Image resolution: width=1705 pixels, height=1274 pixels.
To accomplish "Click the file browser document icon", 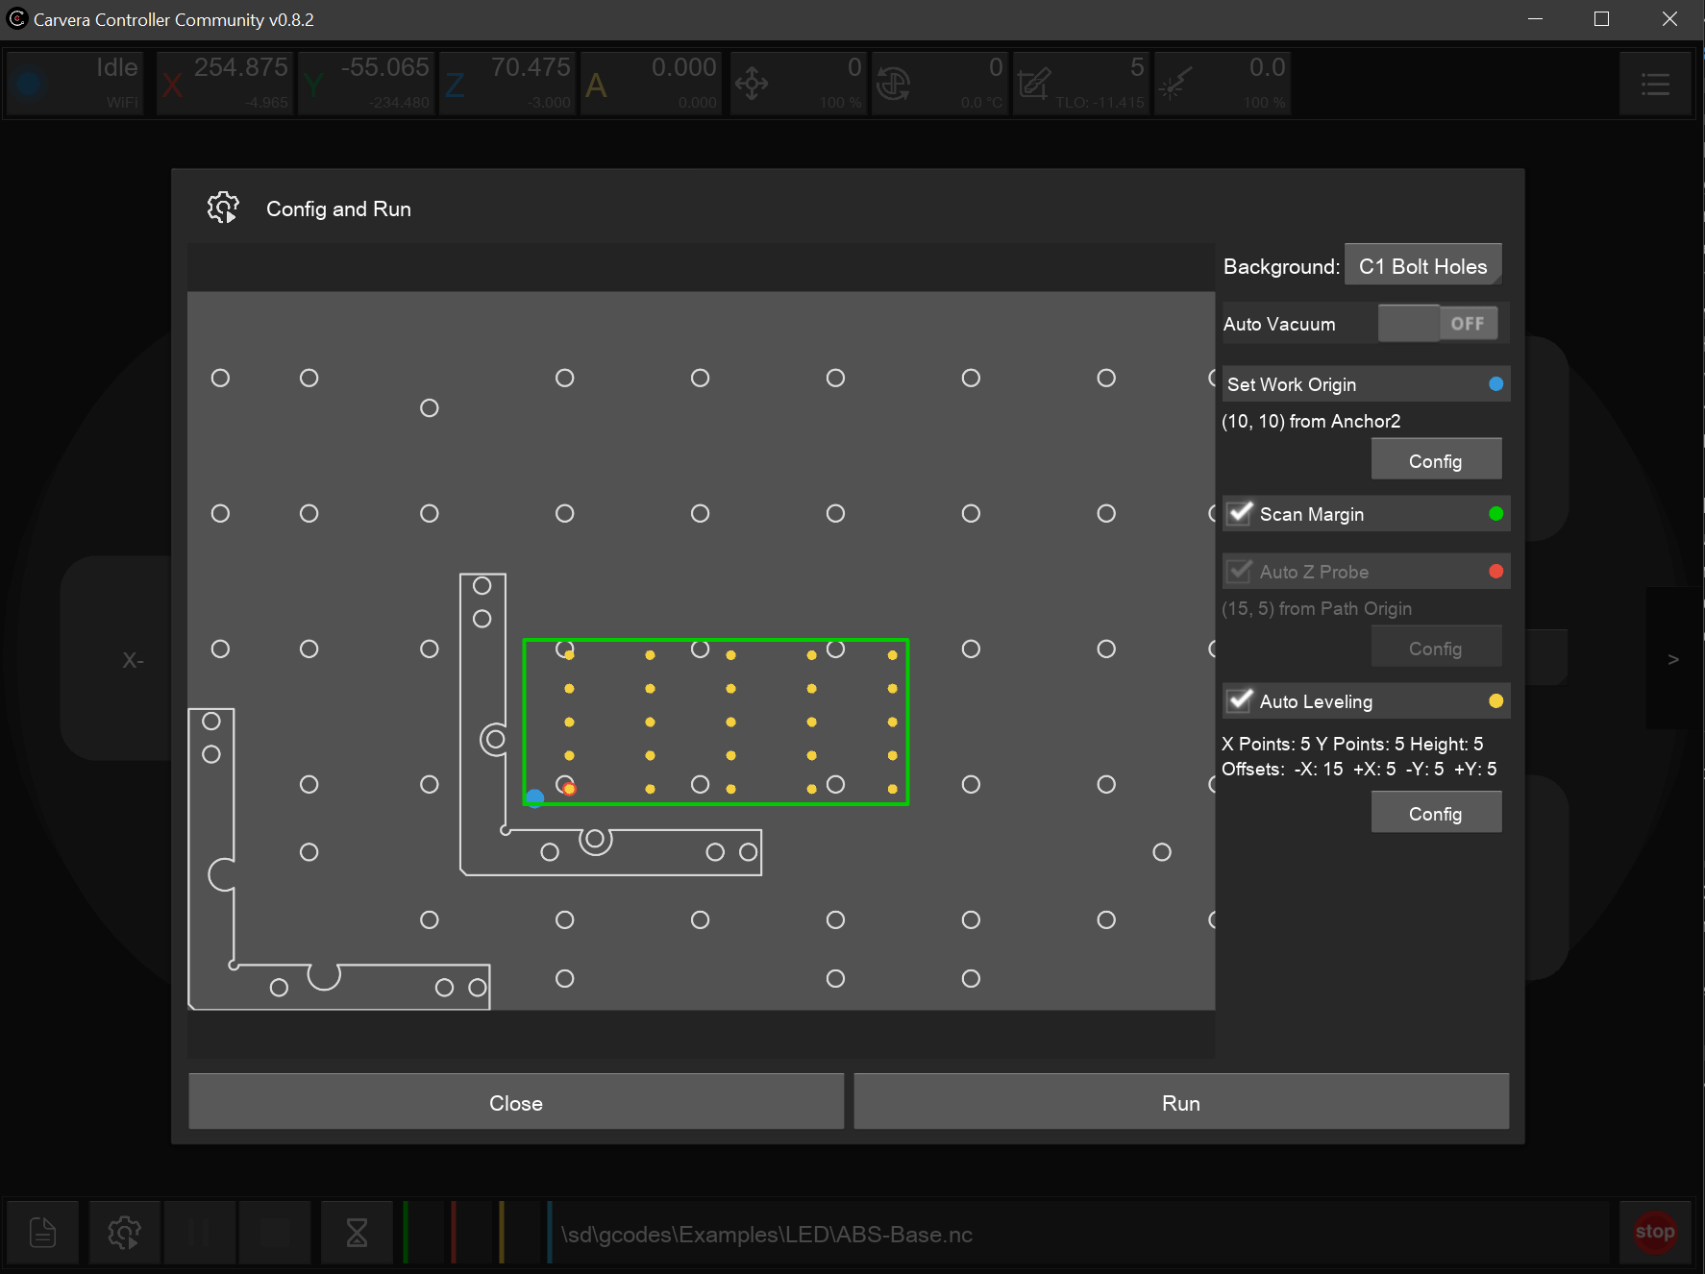I will (x=43, y=1231).
